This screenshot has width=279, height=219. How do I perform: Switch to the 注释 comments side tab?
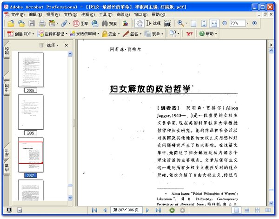pos(7,167)
